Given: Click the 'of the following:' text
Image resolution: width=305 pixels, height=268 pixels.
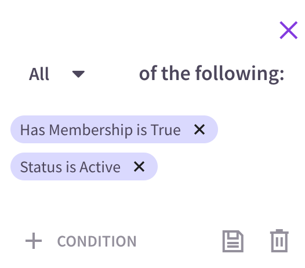Looking at the screenshot, I should coord(212,74).
